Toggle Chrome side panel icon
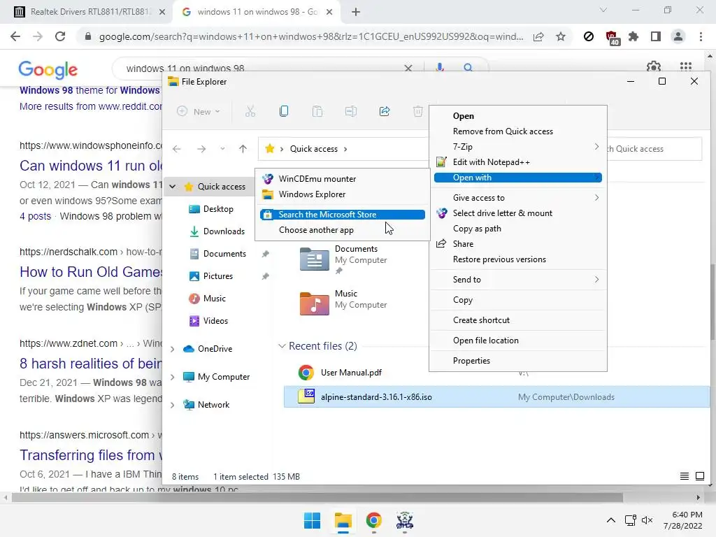 tap(656, 36)
